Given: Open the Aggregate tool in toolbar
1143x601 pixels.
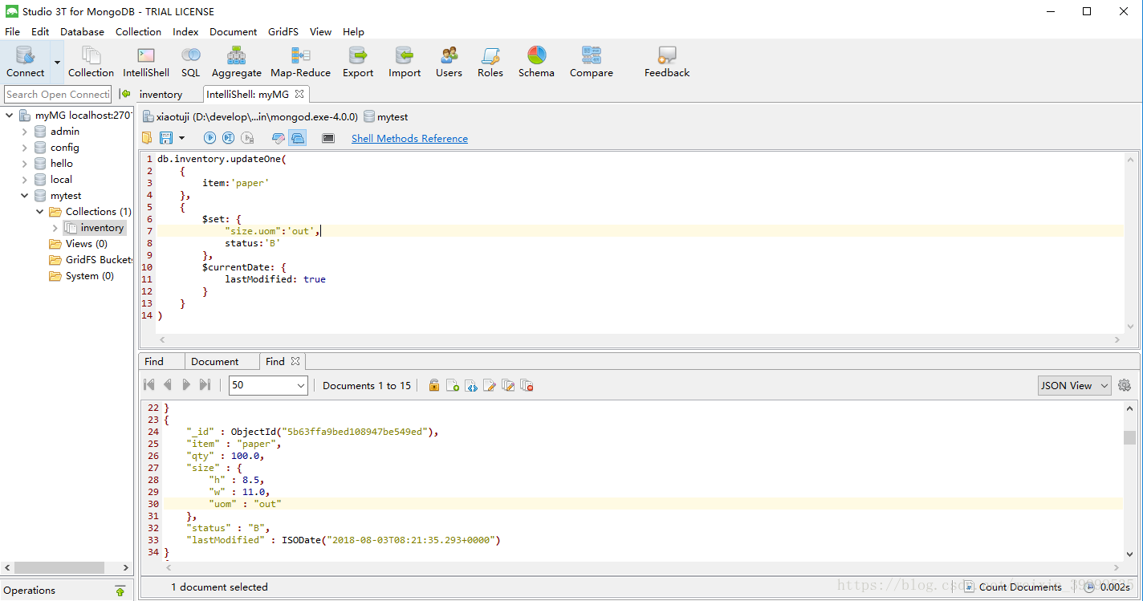Looking at the screenshot, I should click(236, 62).
